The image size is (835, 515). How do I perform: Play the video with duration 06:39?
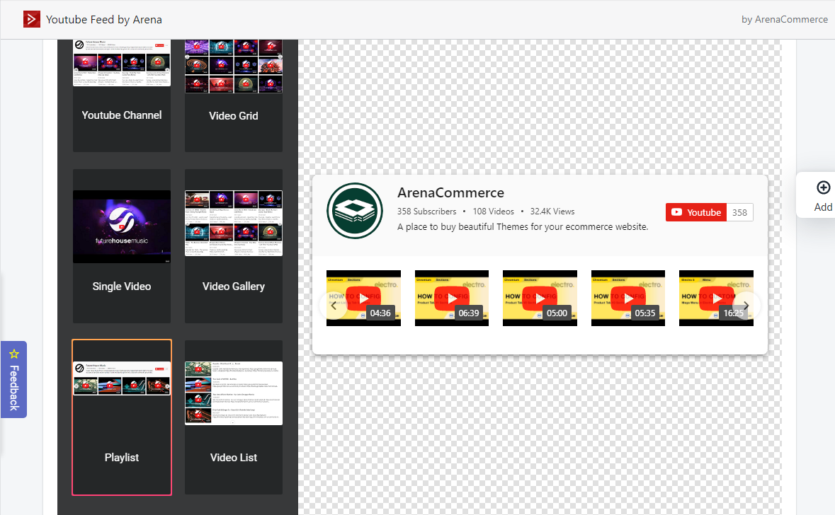click(x=452, y=298)
